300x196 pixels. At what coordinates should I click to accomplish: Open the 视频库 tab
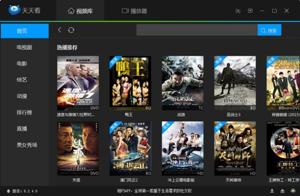pyautogui.click(x=80, y=11)
